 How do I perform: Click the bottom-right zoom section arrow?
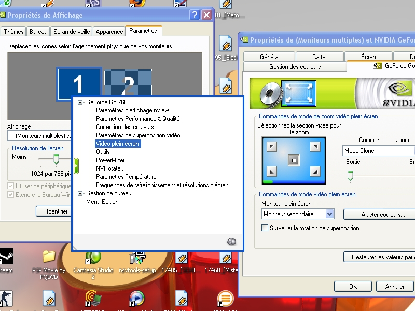tap(315, 172)
